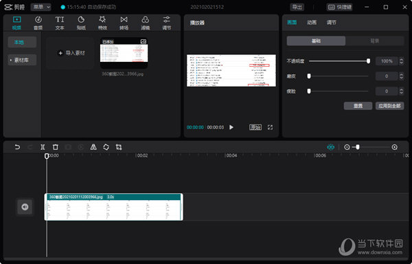Viewport: 412px width, 264px height.
Task: Split the clip at playhead
Action: [43, 147]
